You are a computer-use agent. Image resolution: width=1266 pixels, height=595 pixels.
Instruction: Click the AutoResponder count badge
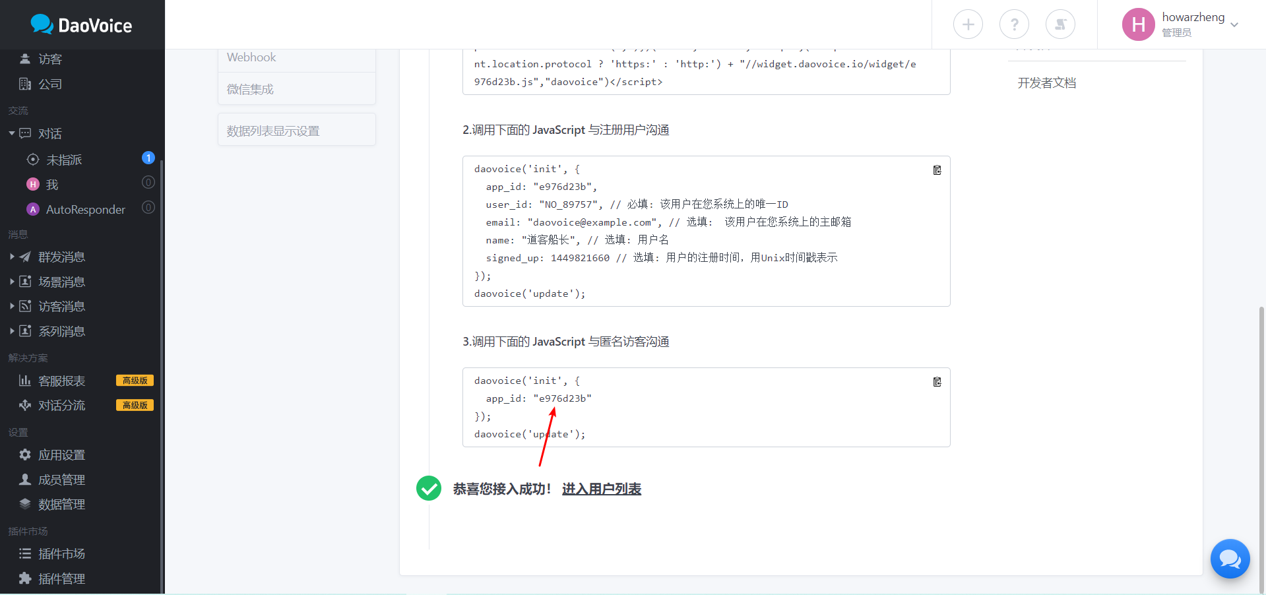tap(148, 207)
